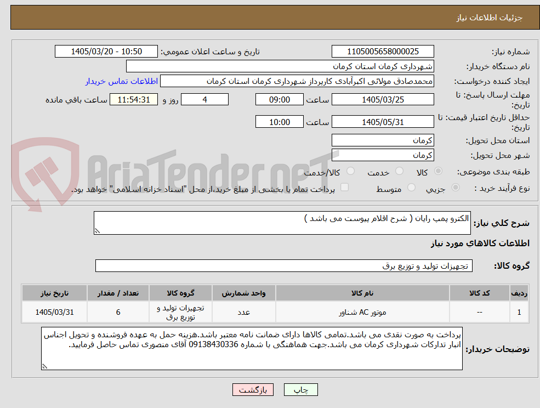Select the جزیی purchase type radio
This screenshot has height=408, width=540.
coord(455,188)
